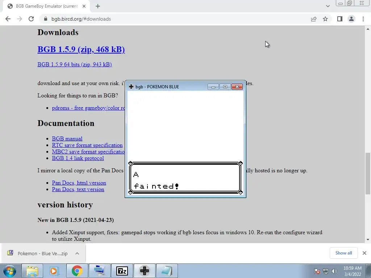371x278 pixels.
Task: Switch to Chrome in the taskbar
Action: click(77, 271)
